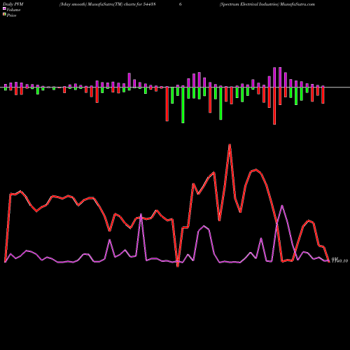The image size is (350, 350).
Task: Click the '(3day smooth) MunafaSutra(TM) charts for' header text
Action: [100, 4]
